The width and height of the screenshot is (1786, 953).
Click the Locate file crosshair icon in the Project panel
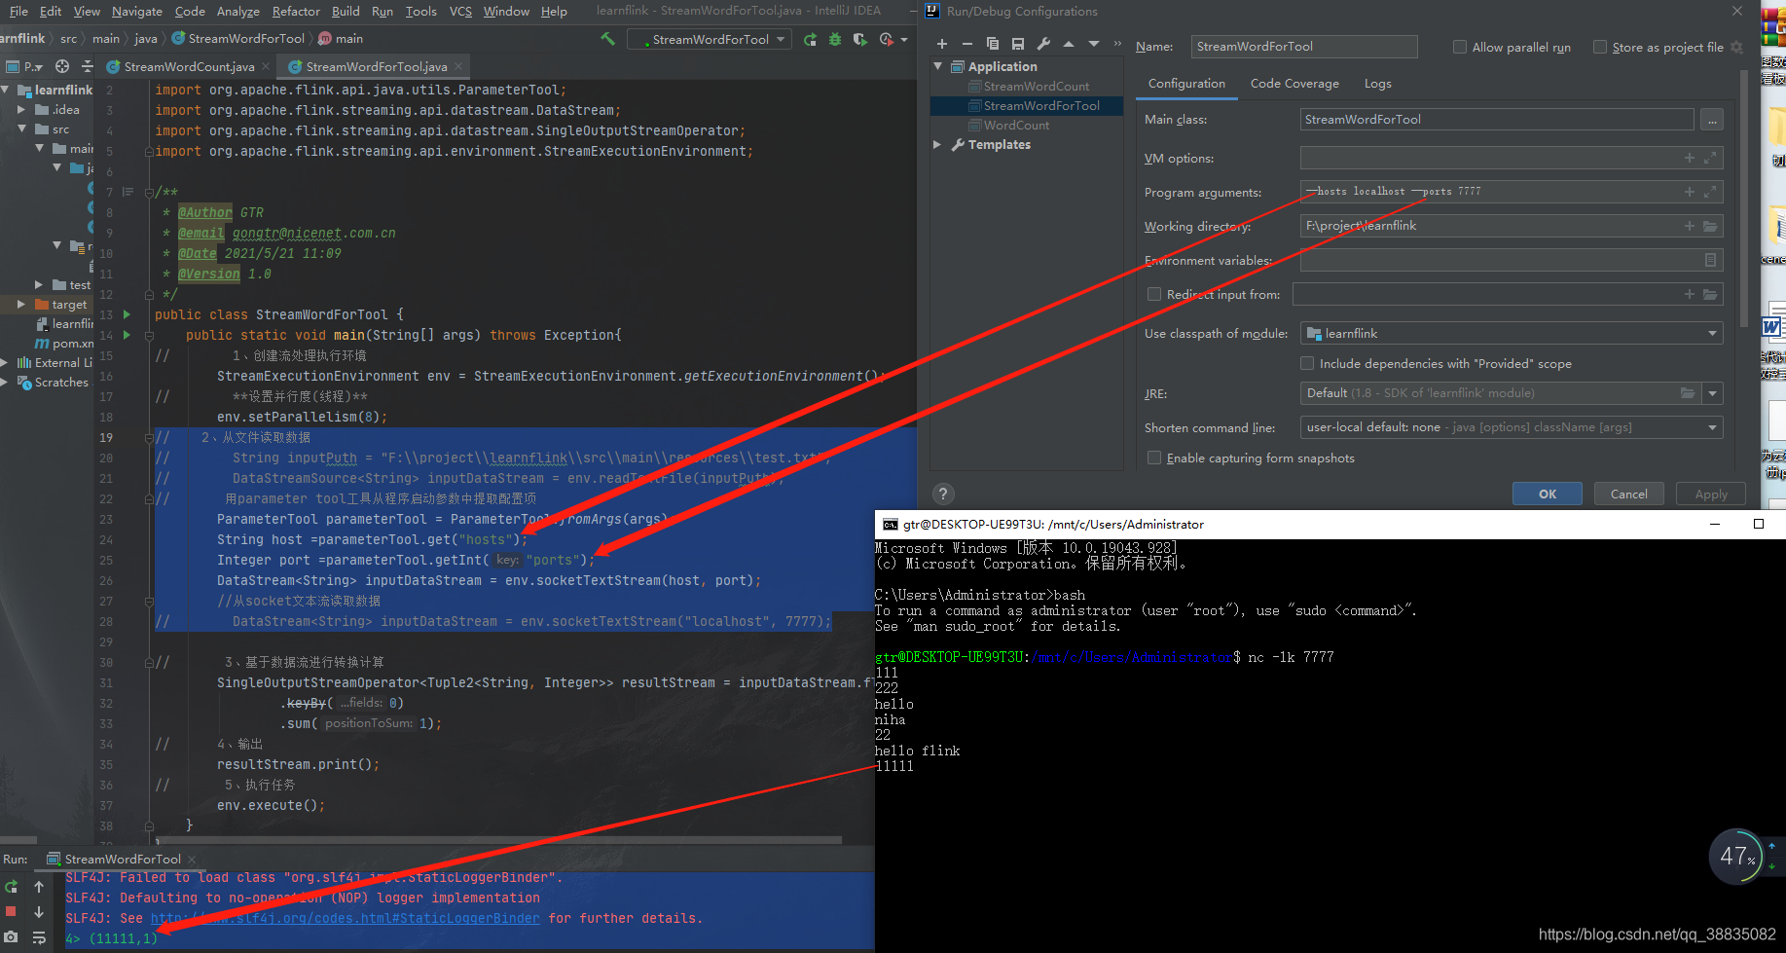click(62, 66)
